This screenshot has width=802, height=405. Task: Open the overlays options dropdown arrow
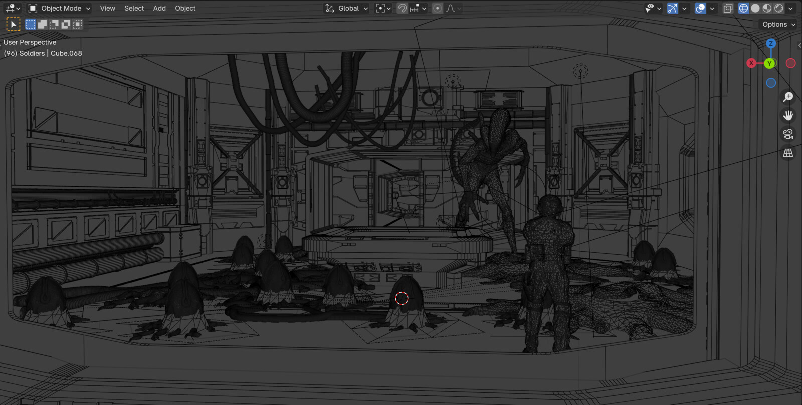click(x=712, y=8)
